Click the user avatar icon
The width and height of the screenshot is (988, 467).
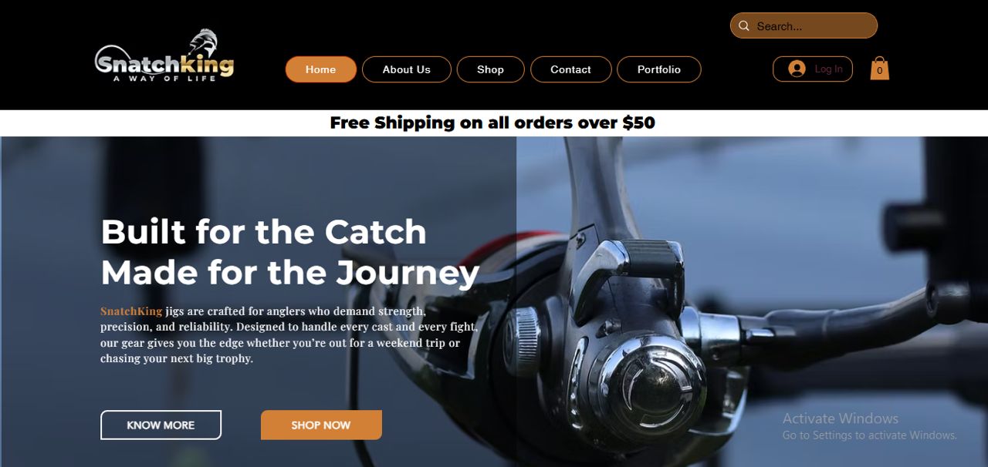[797, 69]
